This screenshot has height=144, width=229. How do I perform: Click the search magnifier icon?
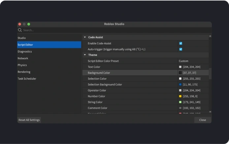(x=20, y=30)
